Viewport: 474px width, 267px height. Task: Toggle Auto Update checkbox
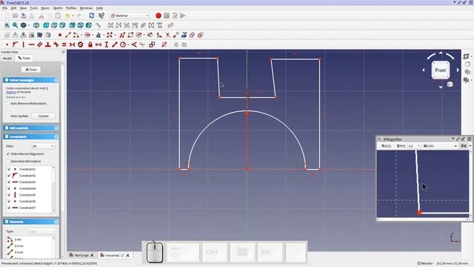click(8, 116)
